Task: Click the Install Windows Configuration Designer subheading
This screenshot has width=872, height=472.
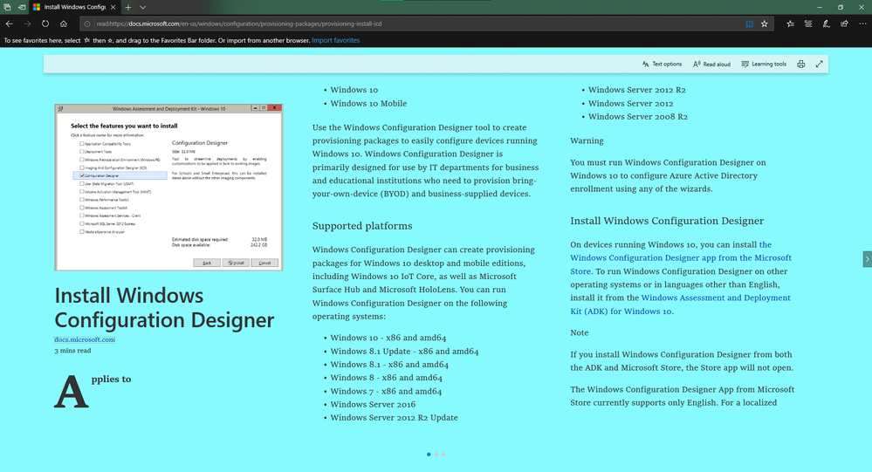Action: [667, 221]
